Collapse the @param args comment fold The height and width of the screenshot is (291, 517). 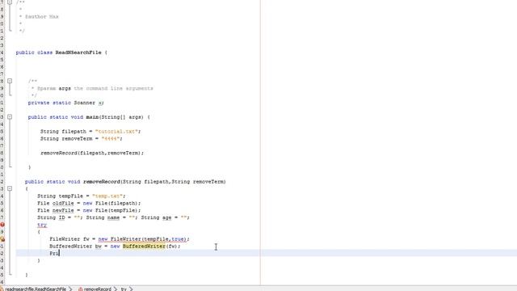click(x=10, y=81)
